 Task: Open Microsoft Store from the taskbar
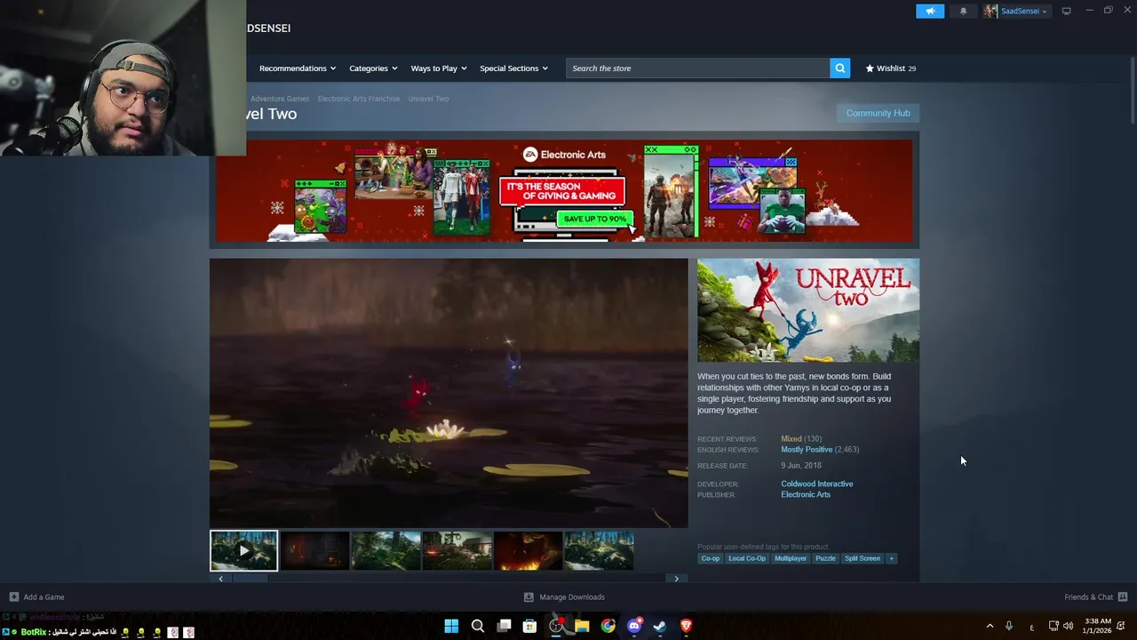pyautogui.click(x=529, y=626)
